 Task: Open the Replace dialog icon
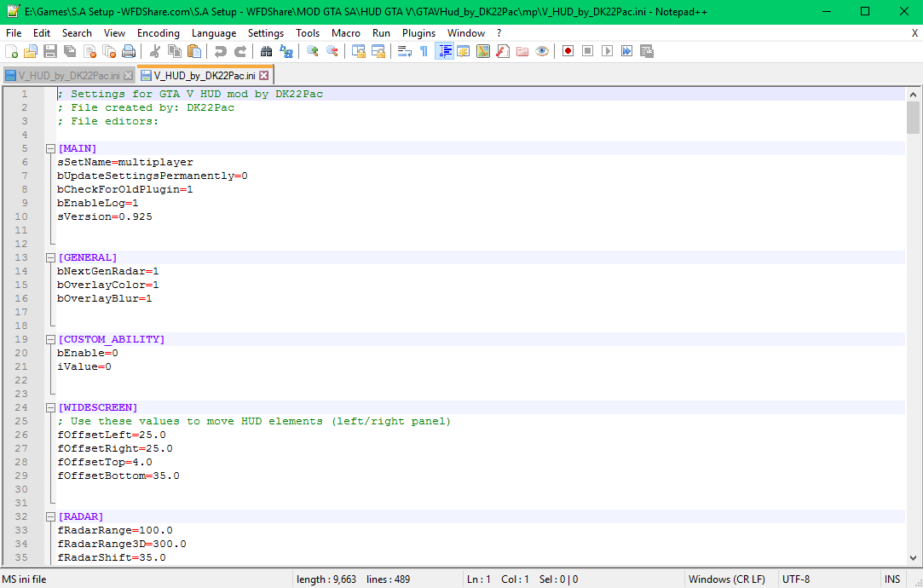coord(286,51)
